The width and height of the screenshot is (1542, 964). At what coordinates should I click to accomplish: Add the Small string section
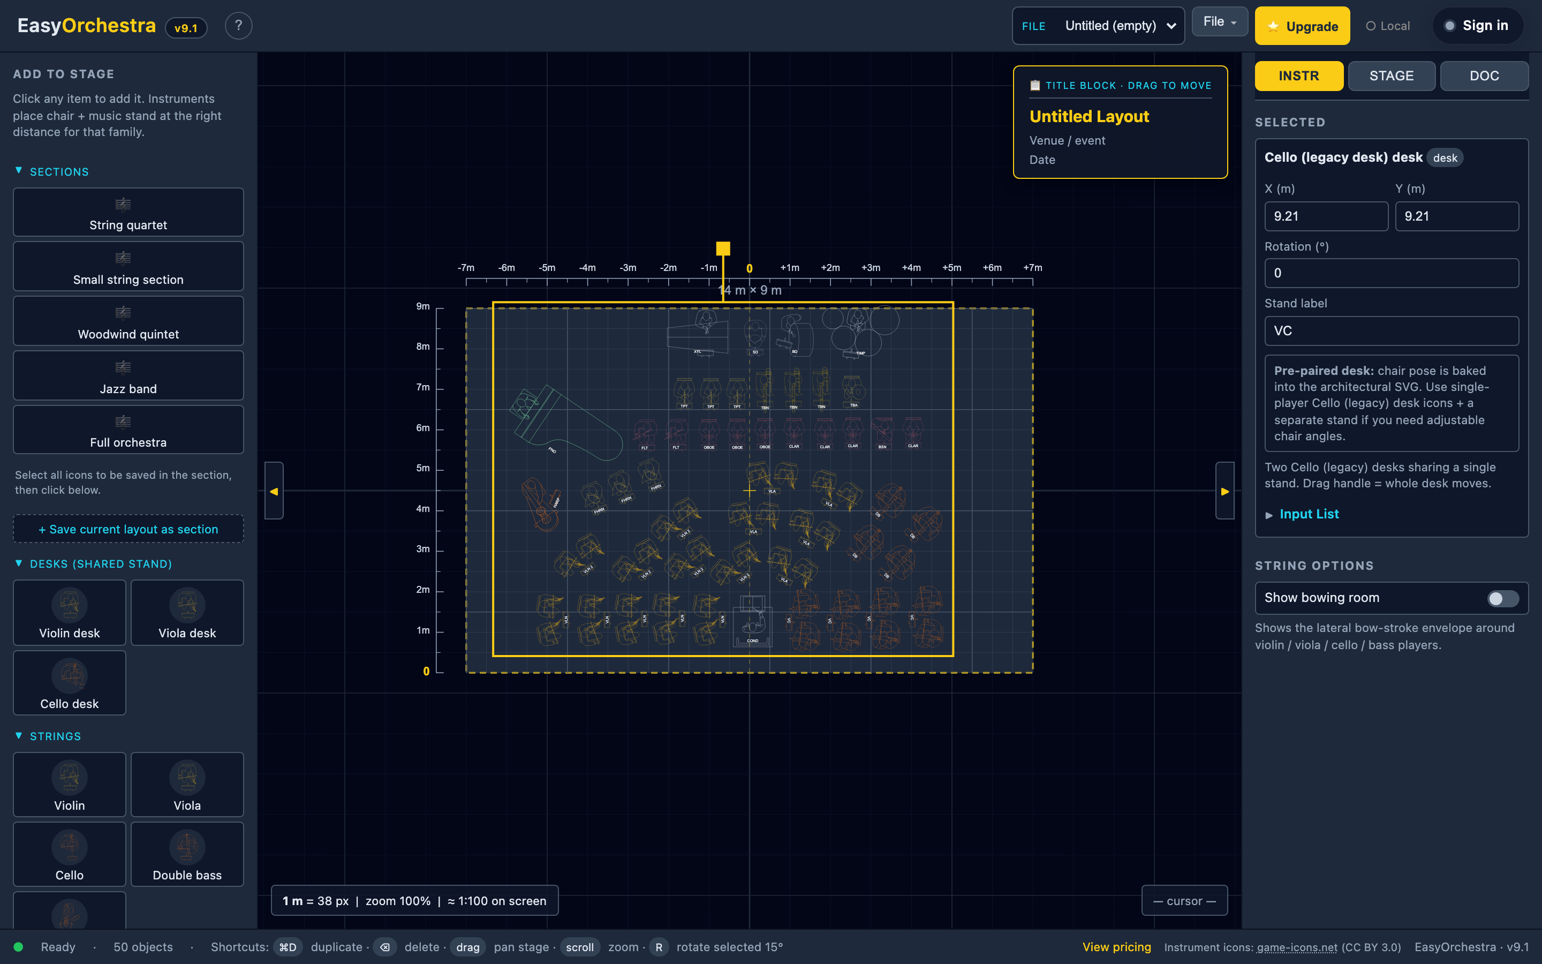[x=128, y=267]
